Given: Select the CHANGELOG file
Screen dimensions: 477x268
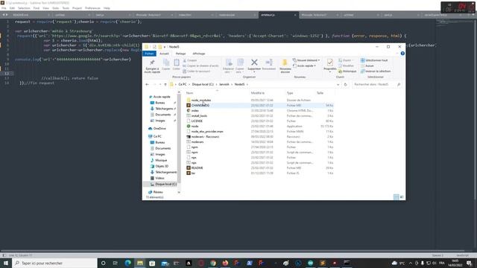Looking at the screenshot, I should point(200,106).
